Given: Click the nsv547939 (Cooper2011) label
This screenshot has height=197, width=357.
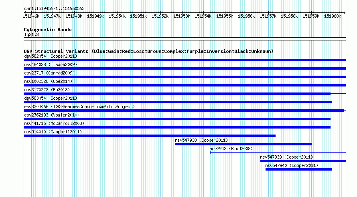Looking at the screenshot, I should tap(286, 157).
